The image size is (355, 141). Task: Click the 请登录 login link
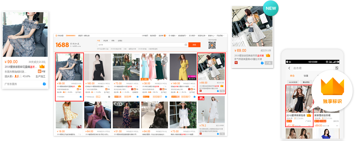point(80,36)
